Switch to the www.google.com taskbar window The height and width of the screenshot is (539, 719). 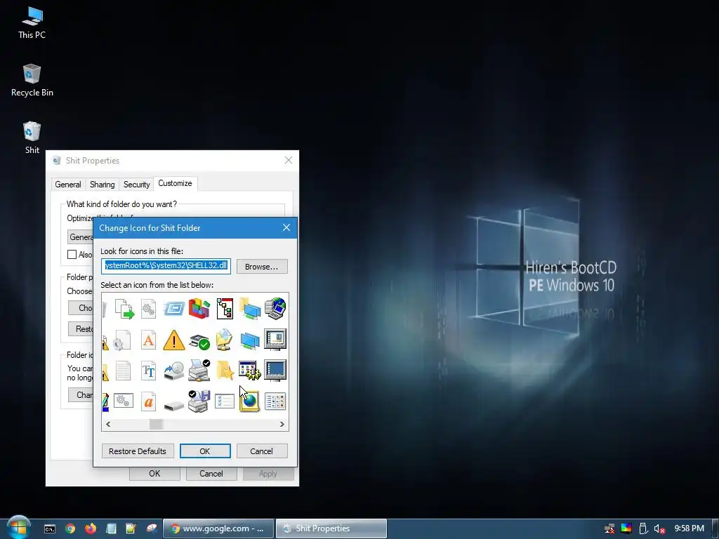(x=219, y=528)
